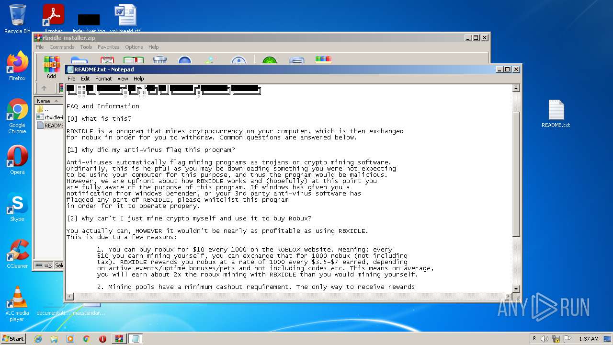Open indexriver.jpg desktop file
The height and width of the screenshot is (345, 613).
[89, 23]
